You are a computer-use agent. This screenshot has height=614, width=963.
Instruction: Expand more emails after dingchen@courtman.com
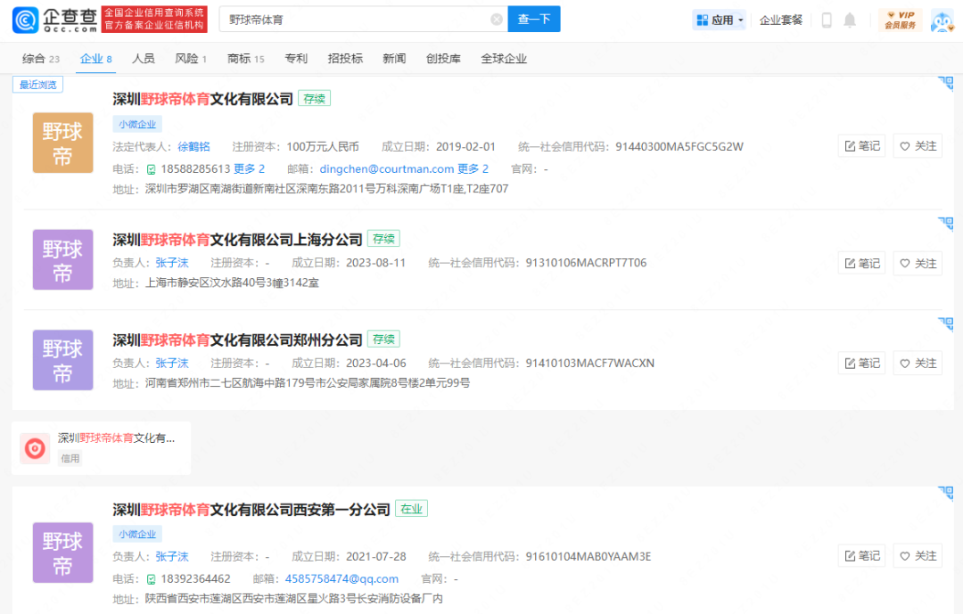tap(473, 169)
